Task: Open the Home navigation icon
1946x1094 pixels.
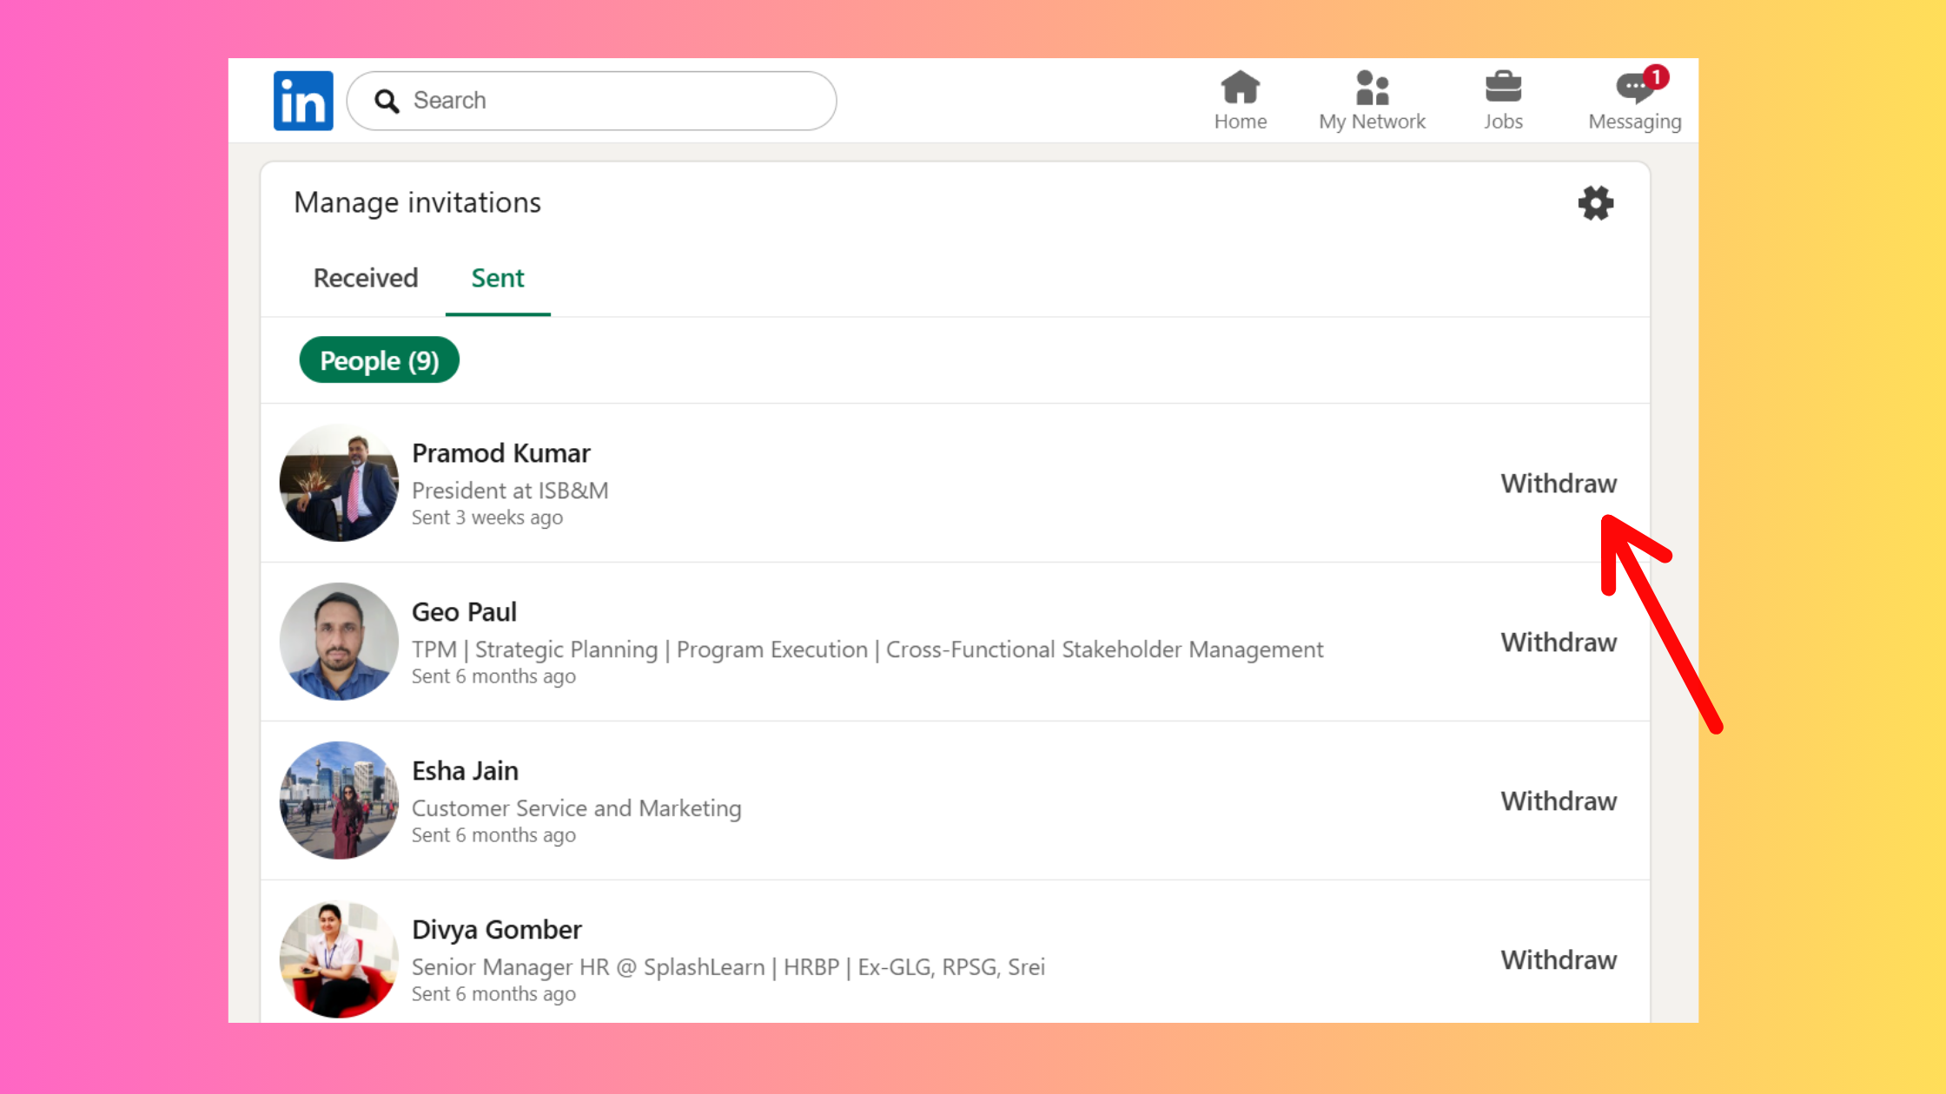Action: 1240,87
